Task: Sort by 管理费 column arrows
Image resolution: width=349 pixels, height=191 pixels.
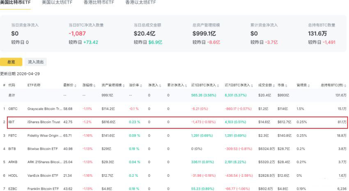Action: click(x=309, y=85)
